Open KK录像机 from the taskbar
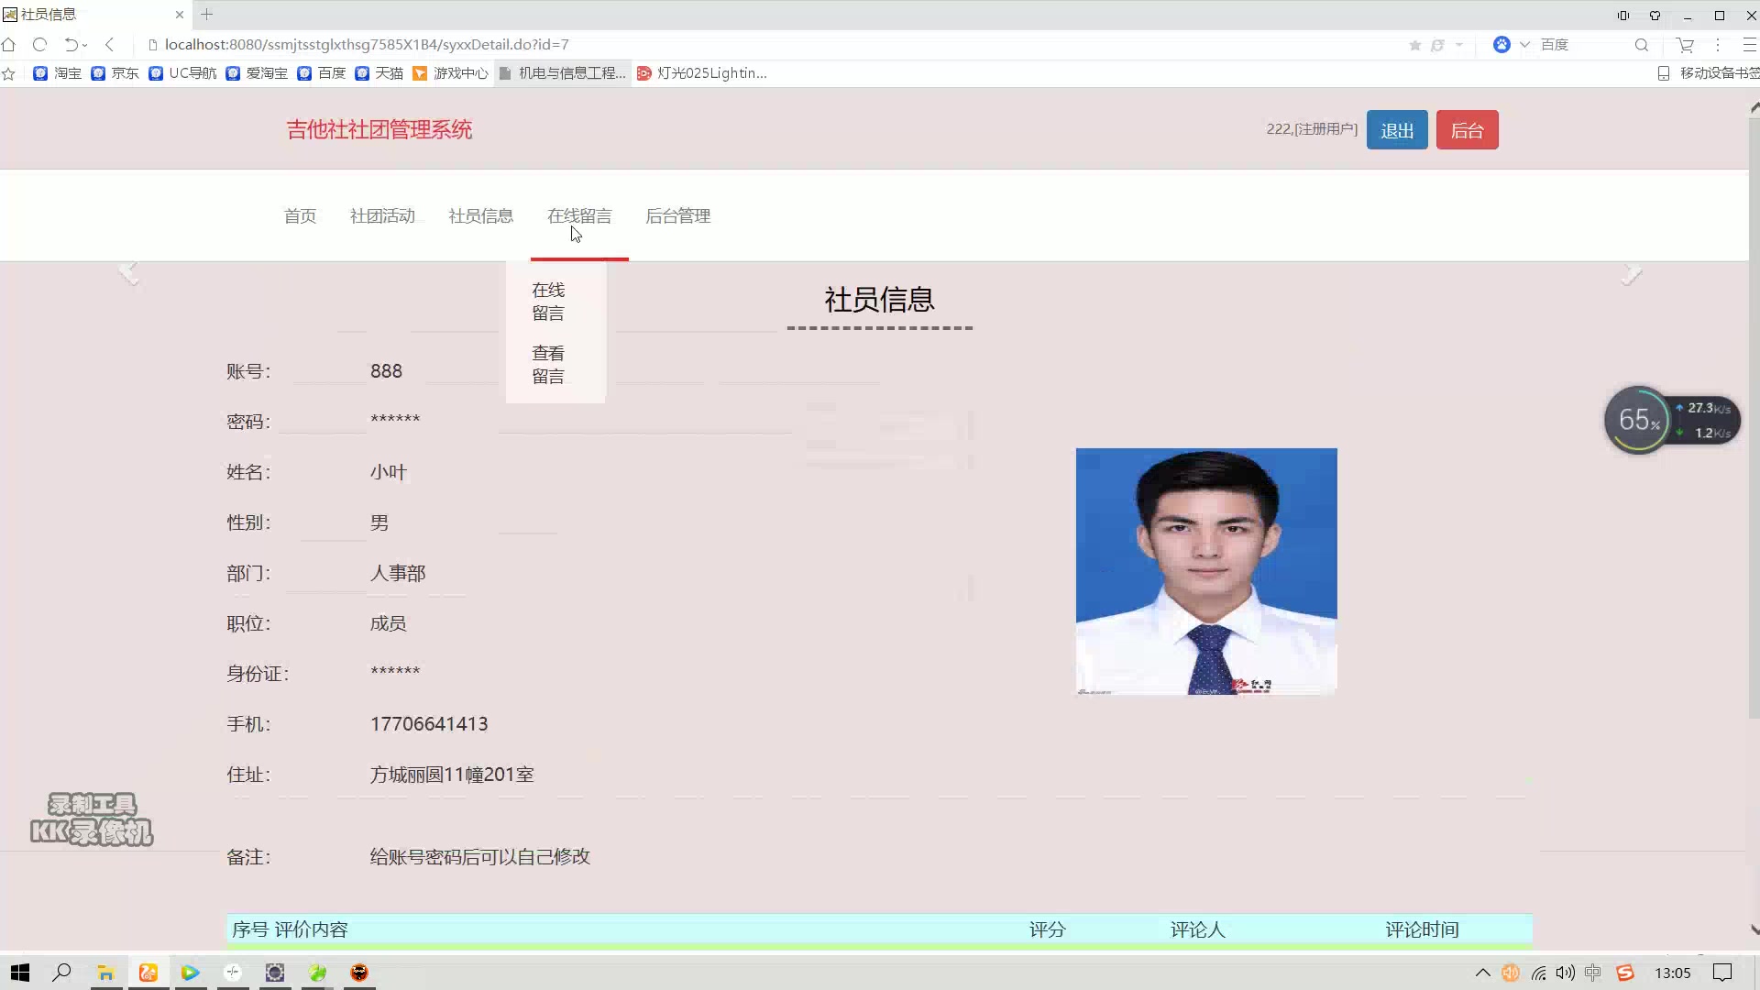Image resolution: width=1760 pixels, height=990 pixels. (358, 972)
